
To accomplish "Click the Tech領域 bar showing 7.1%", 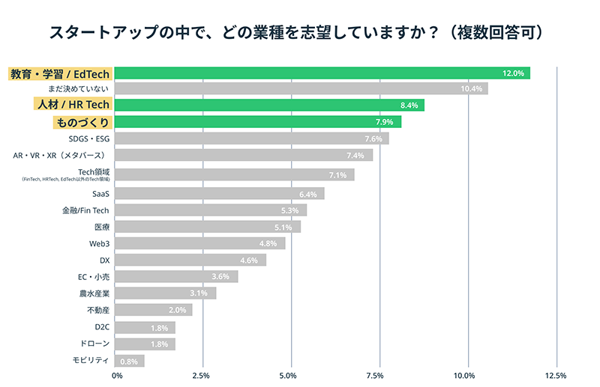I will 234,174.
